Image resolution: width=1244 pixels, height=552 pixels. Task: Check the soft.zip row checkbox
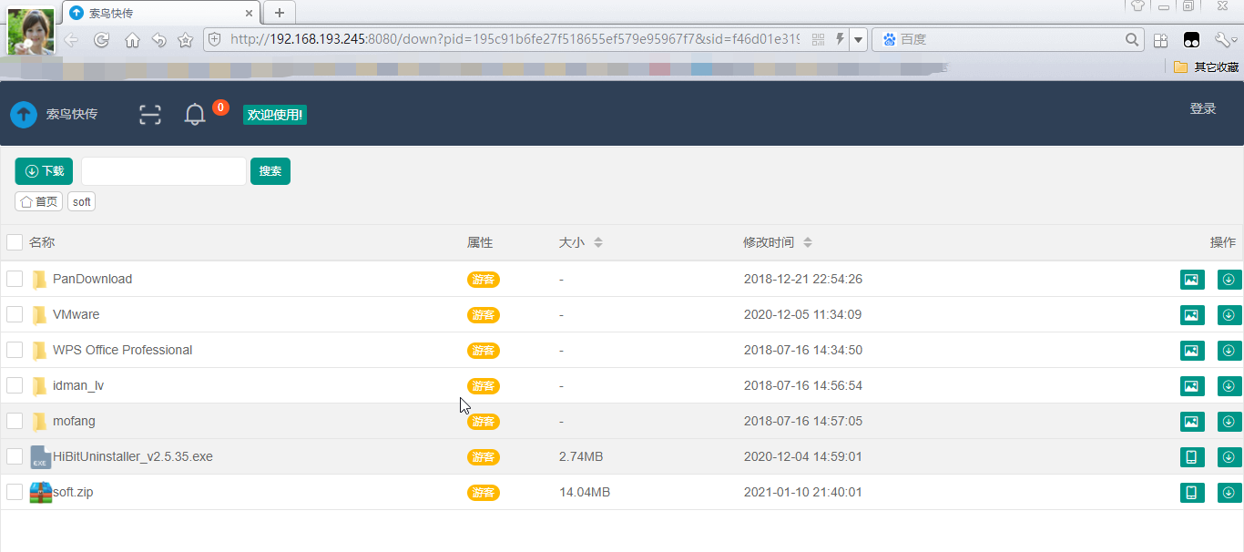(x=15, y=492)
